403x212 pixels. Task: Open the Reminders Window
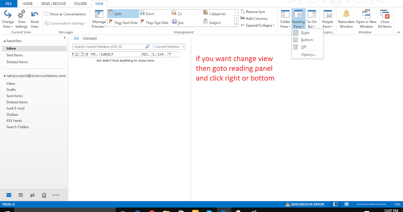[x=346, y=19]
